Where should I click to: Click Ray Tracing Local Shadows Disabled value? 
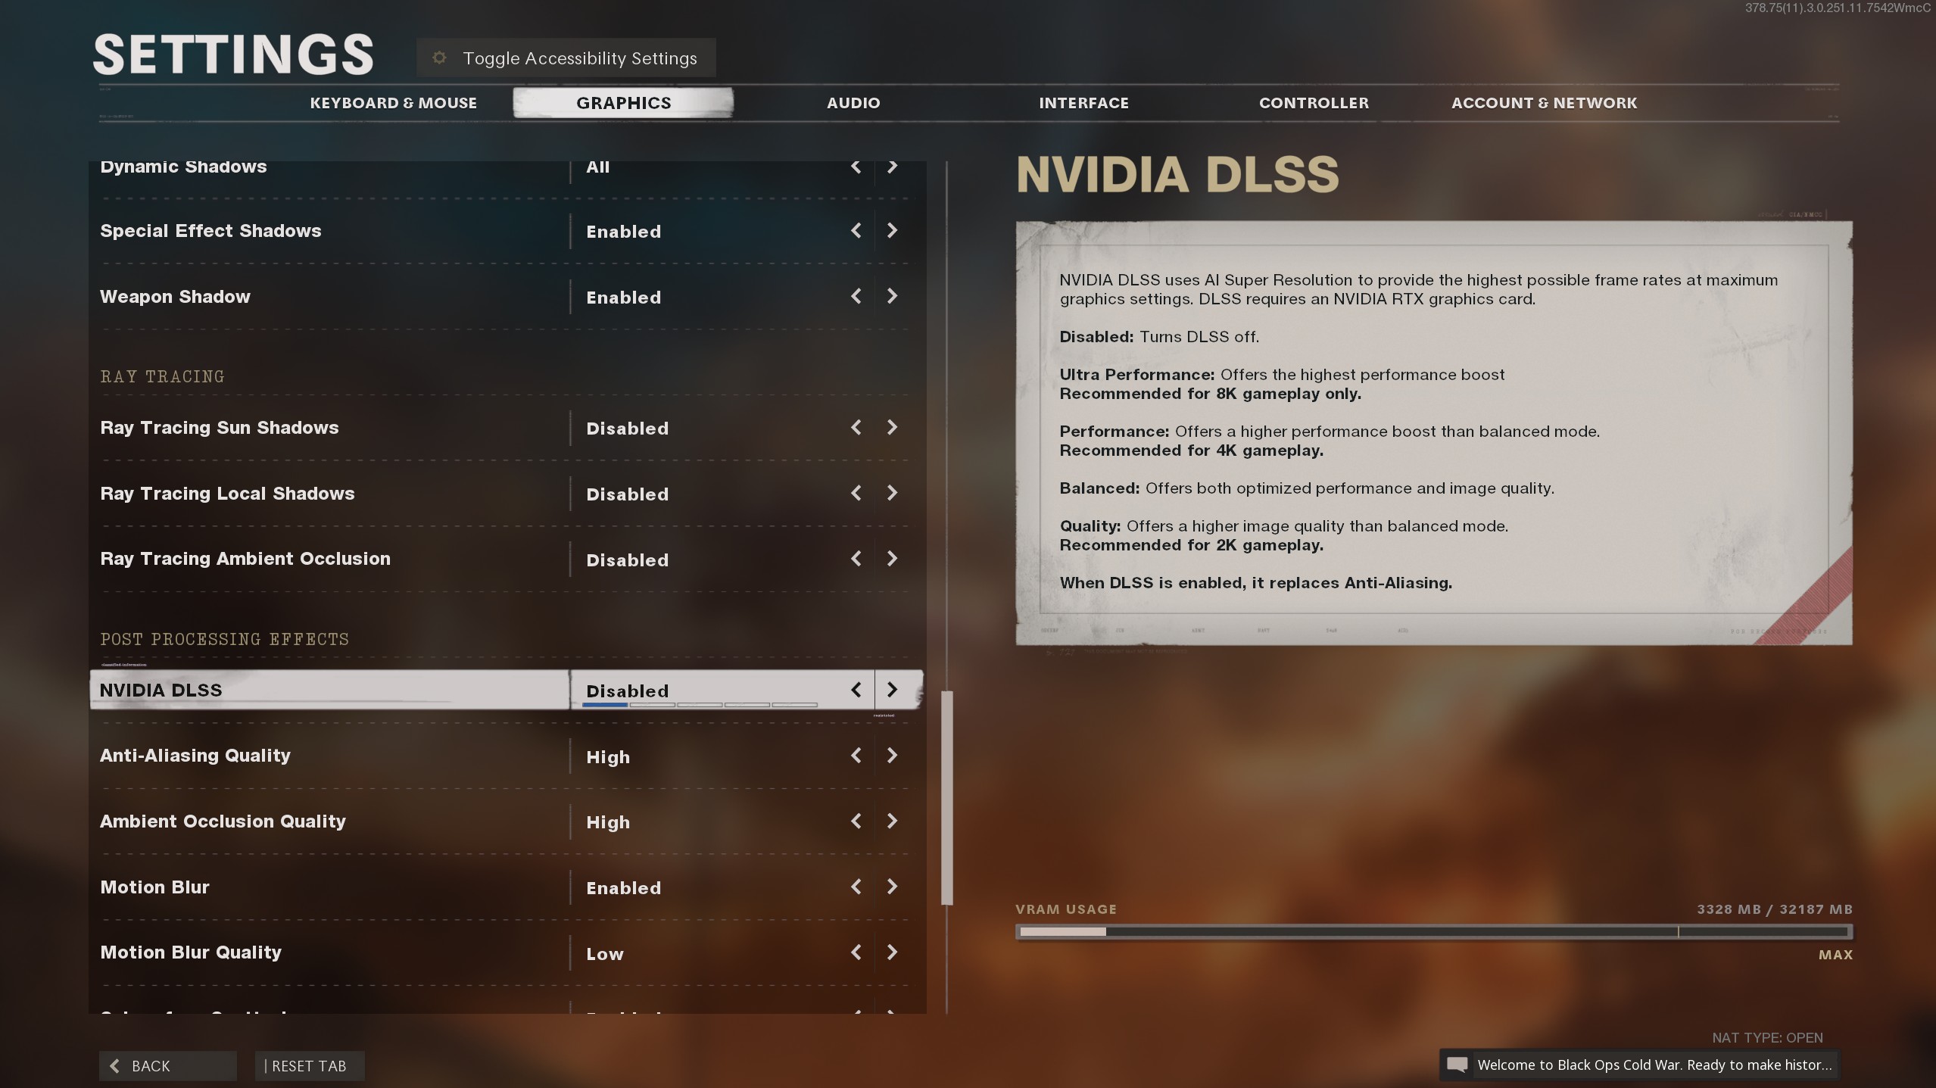pyautogui.click(x=627, y=494)
